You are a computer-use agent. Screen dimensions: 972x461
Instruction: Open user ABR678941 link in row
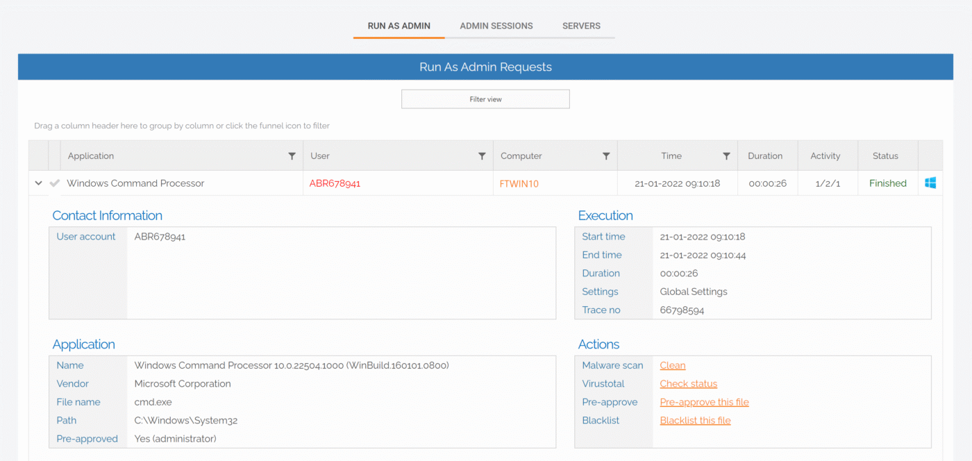tap(335, 184)
